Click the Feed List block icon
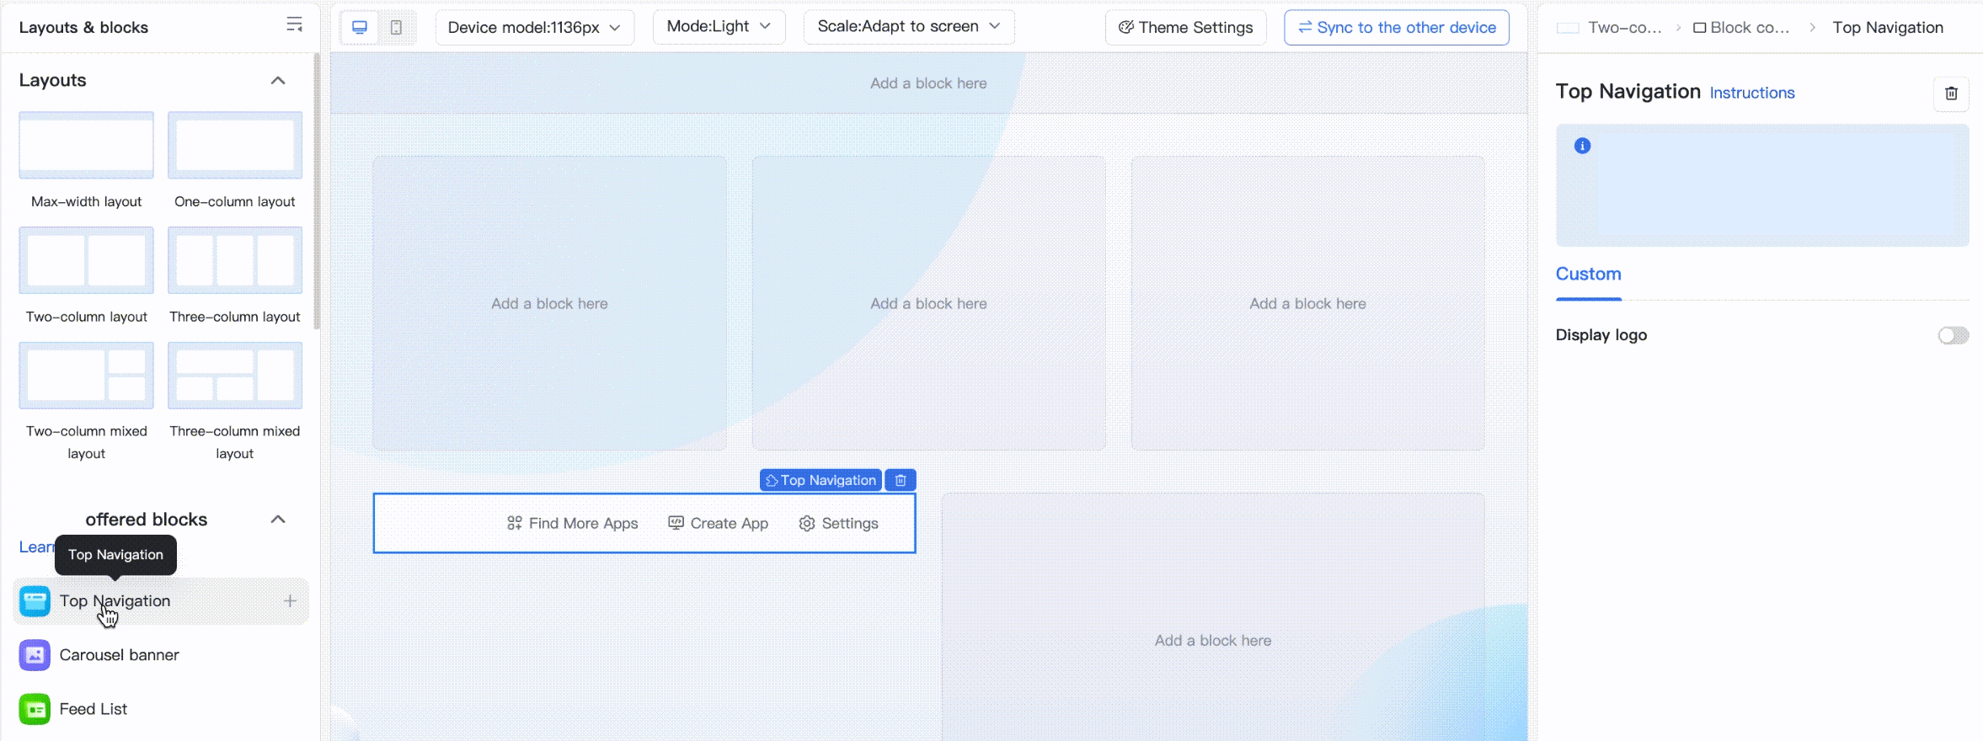Screen dimensions: 1983x741 (35, 709)
